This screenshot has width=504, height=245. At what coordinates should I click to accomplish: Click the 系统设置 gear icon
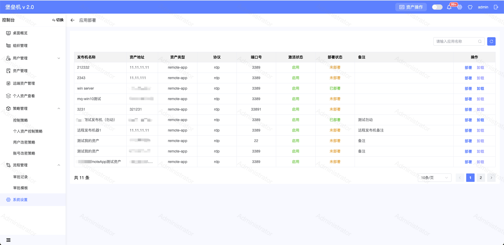coord(8,200)
